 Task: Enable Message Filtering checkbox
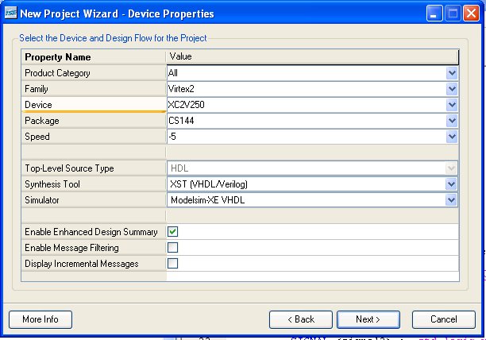pyautogui.click(x=172, y=247)
